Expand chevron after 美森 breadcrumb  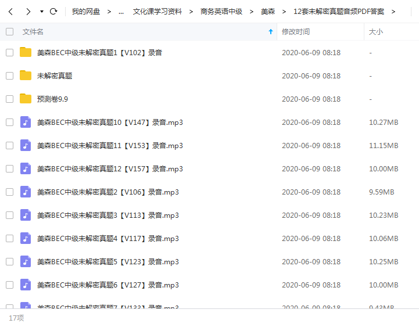pos(284,12)
